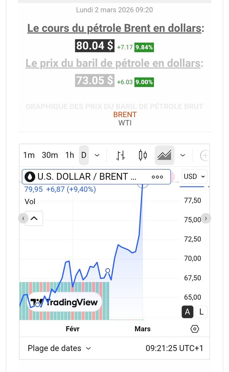This screenshot has height=372, width=229.
Task: Open the three-dot symbol options menu
Action: tap(158, 177)
